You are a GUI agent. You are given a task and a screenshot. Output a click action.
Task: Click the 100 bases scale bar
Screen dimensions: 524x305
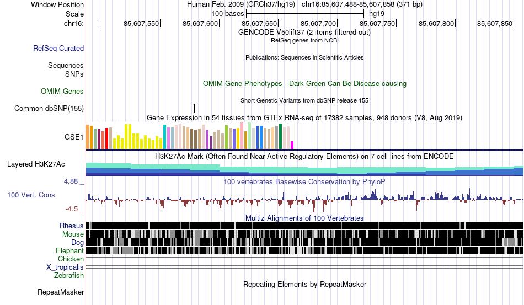click(x=305, y=14)
